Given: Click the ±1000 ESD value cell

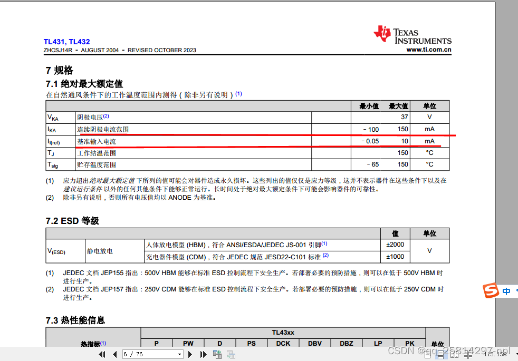Looking at the screenshot, I should pos(395,257).
